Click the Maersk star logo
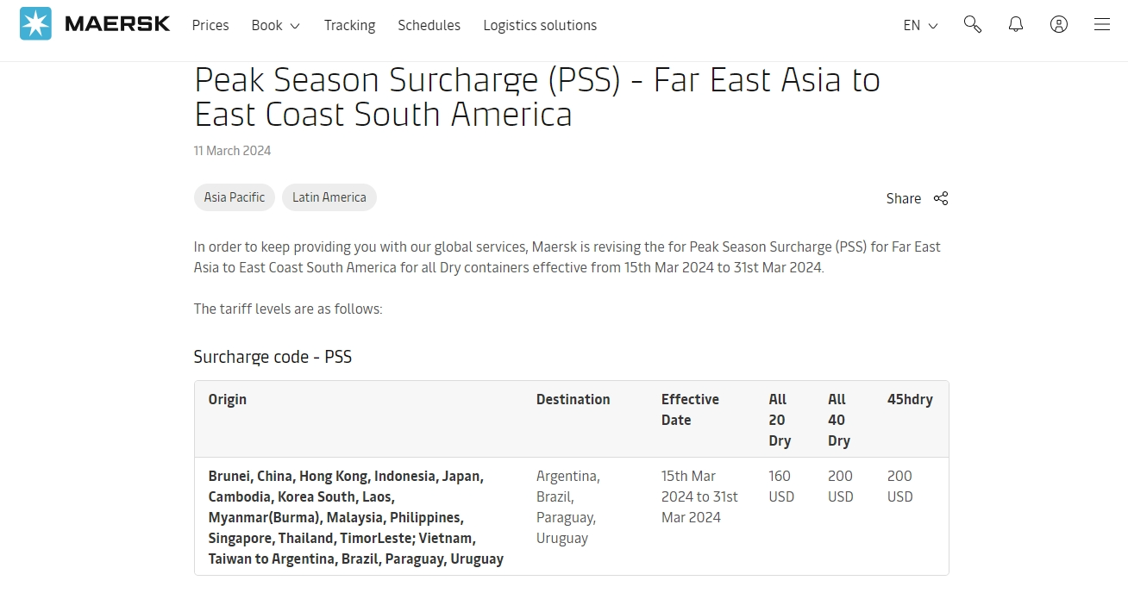 pos(35,24)
